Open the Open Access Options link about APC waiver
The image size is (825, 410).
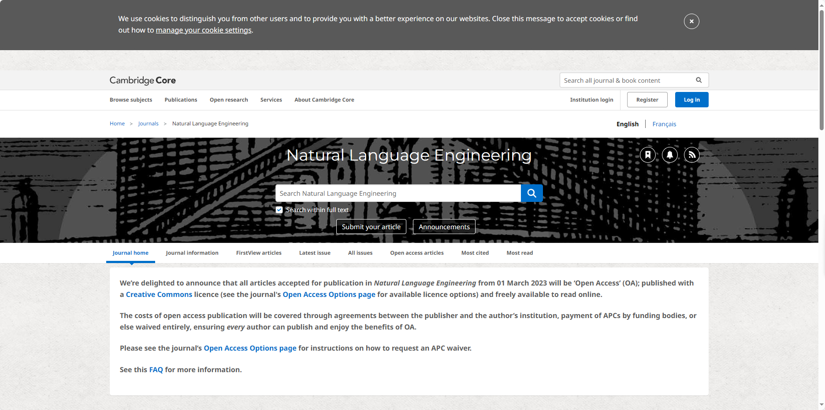point(250,348)
